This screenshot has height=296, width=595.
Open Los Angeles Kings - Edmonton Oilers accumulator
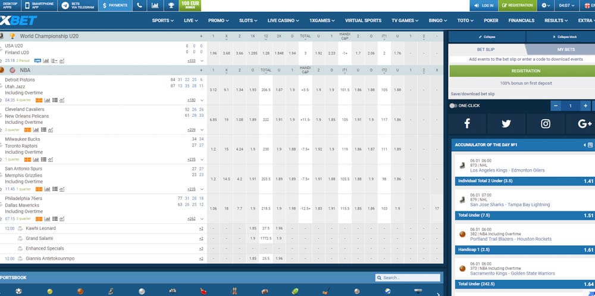[508, 170]
